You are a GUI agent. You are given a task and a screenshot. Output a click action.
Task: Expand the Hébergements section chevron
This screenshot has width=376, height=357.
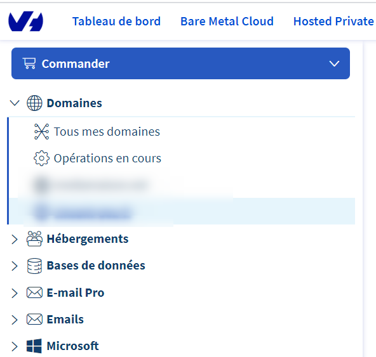(15, 239)
